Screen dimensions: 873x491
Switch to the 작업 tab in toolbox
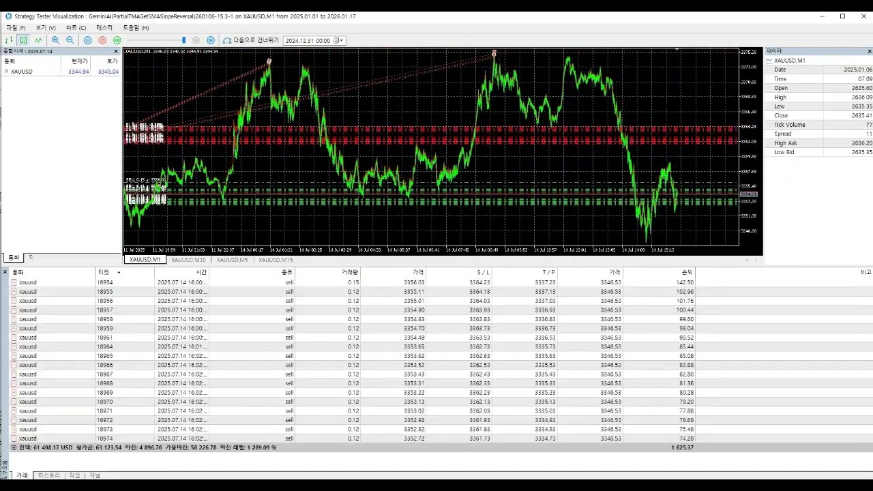74,475
